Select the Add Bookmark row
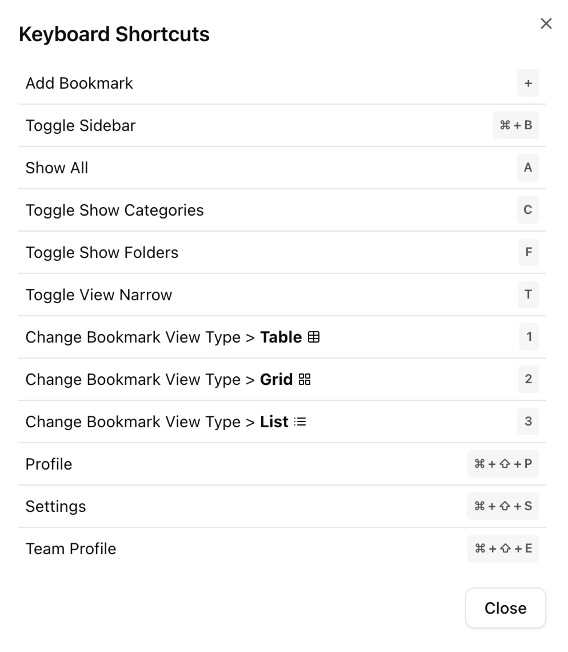The height and width of the screenshot is (652, 568). point(282,83)
